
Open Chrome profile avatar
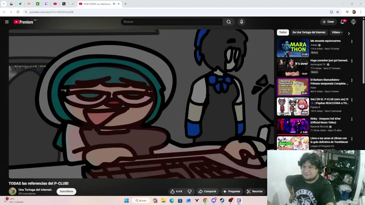click(x=354, y=12)
